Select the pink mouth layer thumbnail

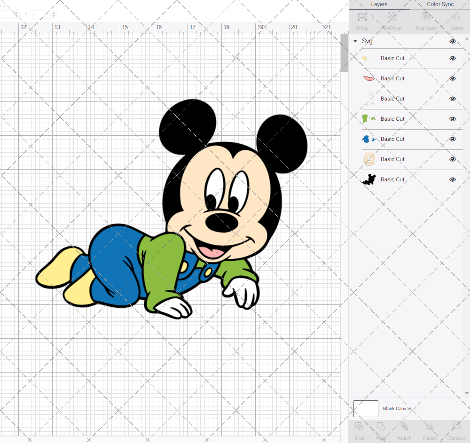pos(369,78)
